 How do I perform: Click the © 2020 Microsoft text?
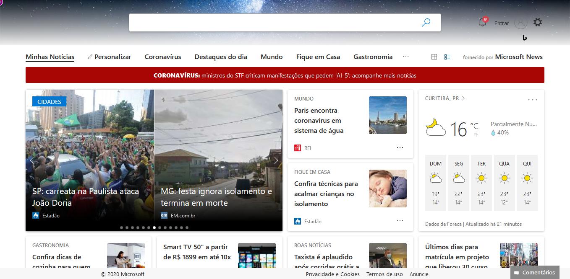pyautogui.click(x=123, y=274)
